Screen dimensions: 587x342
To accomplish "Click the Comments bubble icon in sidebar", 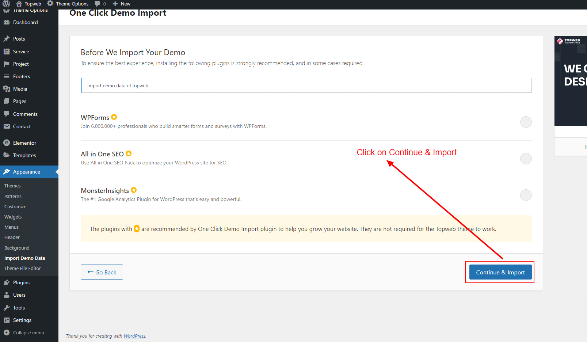I will pos(7,114).
